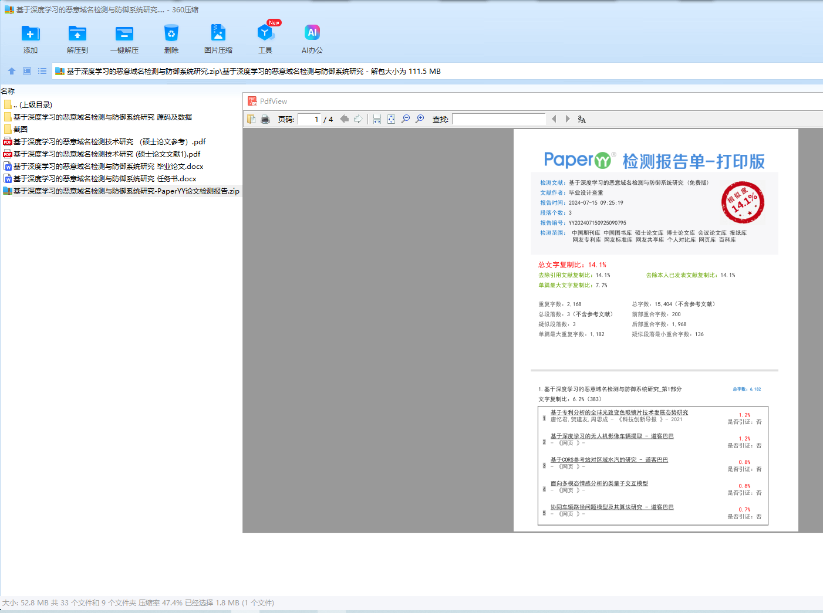The width and height of the screenshot is (823, 613).
Task: Click the archive path address bar
Action: pyautogui.click(x=437, y=71)
